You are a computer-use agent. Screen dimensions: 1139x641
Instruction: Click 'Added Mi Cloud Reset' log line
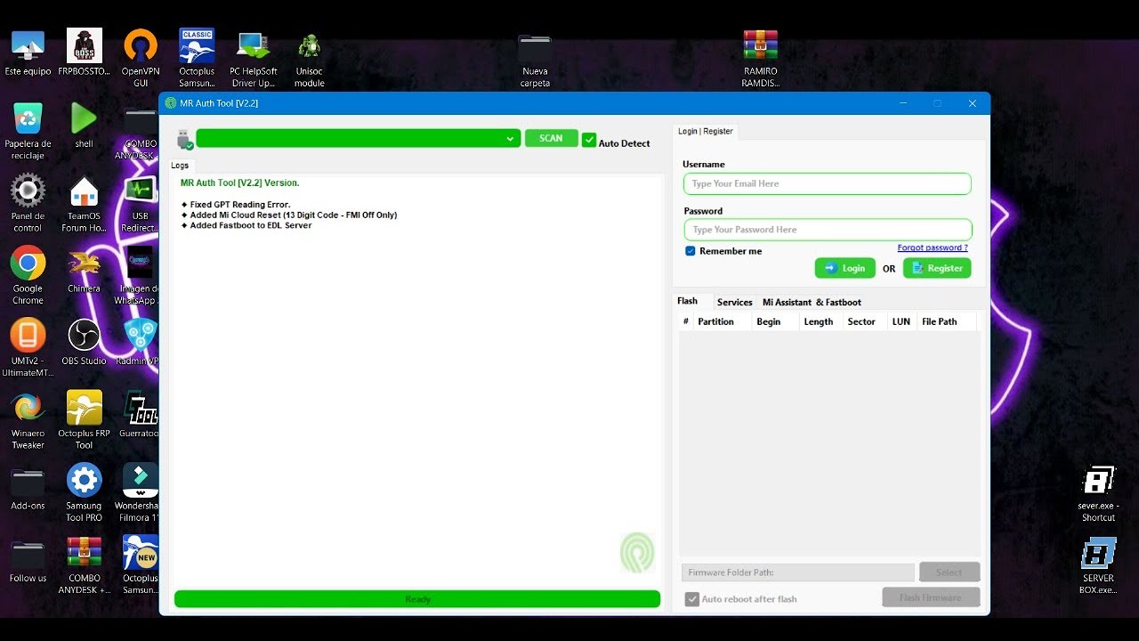pyautogui.click(x=289, y=215)
